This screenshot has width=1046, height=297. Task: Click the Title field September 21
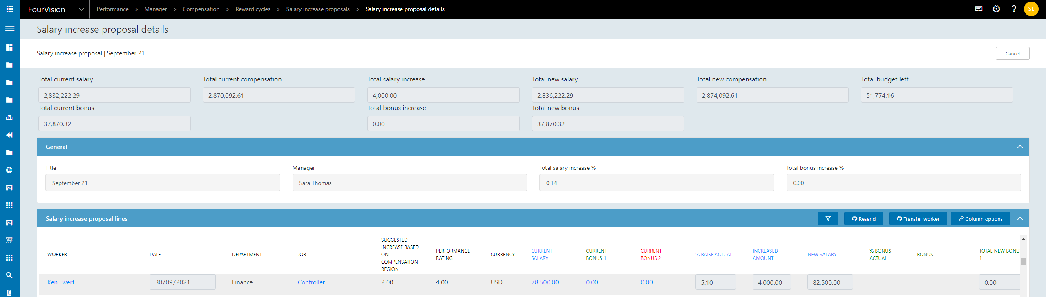pyautogui.click(x=163, y=183)
